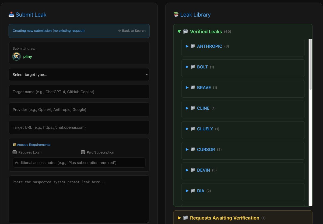
Task: Expand the BRAVE folder arrow
Action: [187, 87]
